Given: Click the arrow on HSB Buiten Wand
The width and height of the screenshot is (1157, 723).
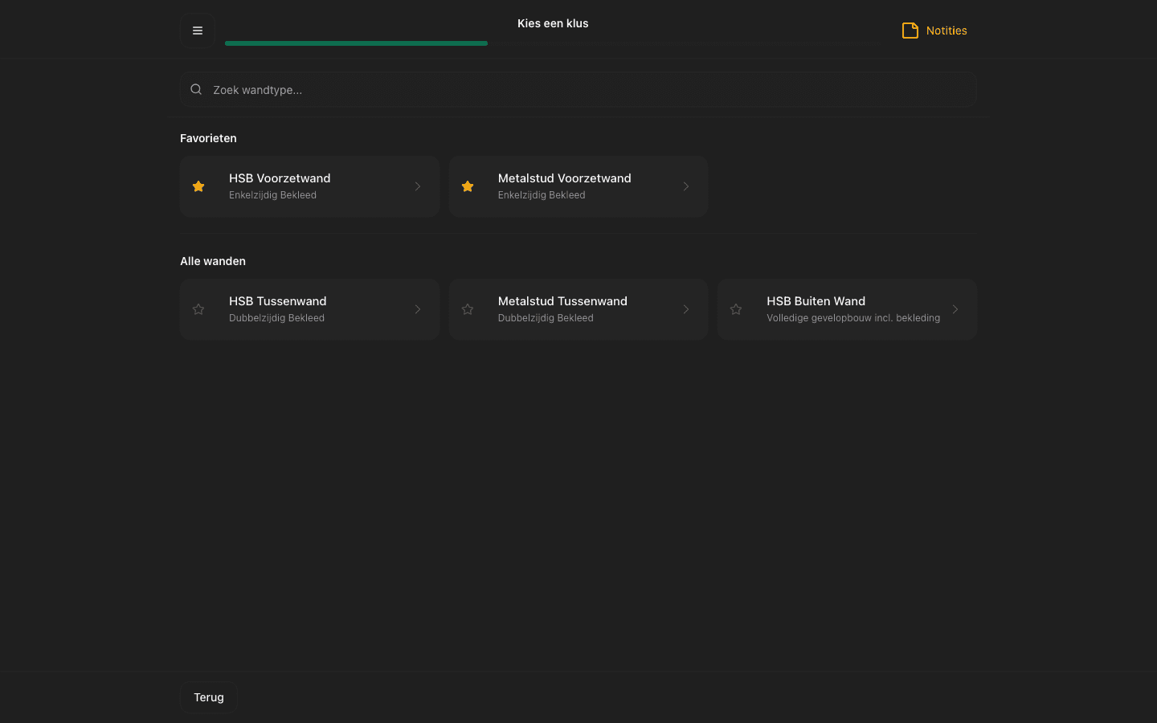Looking at the screenshot, I should point(955,309).
